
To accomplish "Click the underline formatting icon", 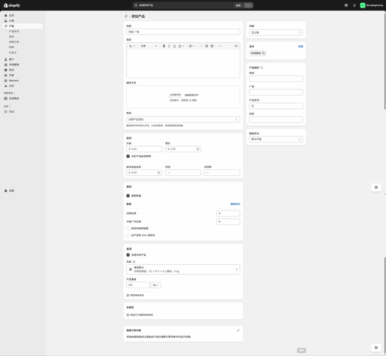I will pyautogui.click(x=175, y=46).
